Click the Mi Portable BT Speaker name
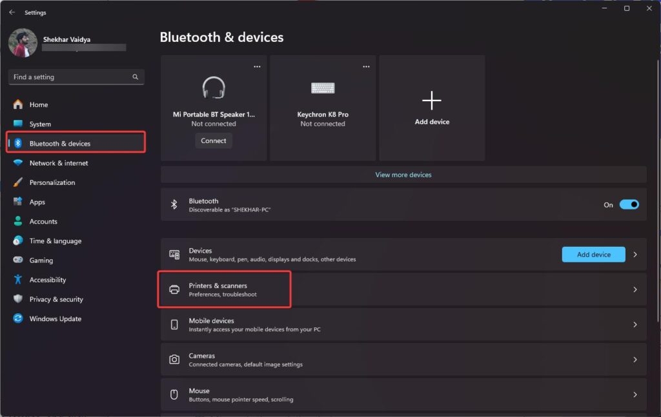 click(x=214, y=115)
